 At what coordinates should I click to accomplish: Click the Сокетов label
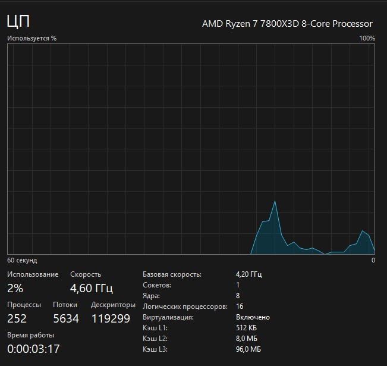point(157,285)
